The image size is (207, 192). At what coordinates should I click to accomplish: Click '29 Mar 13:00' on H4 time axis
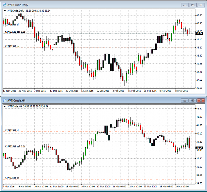[182, 187]
